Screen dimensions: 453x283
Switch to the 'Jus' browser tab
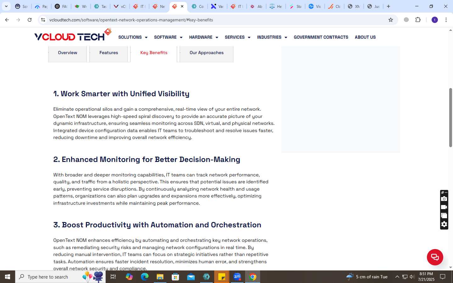point(373,6)
